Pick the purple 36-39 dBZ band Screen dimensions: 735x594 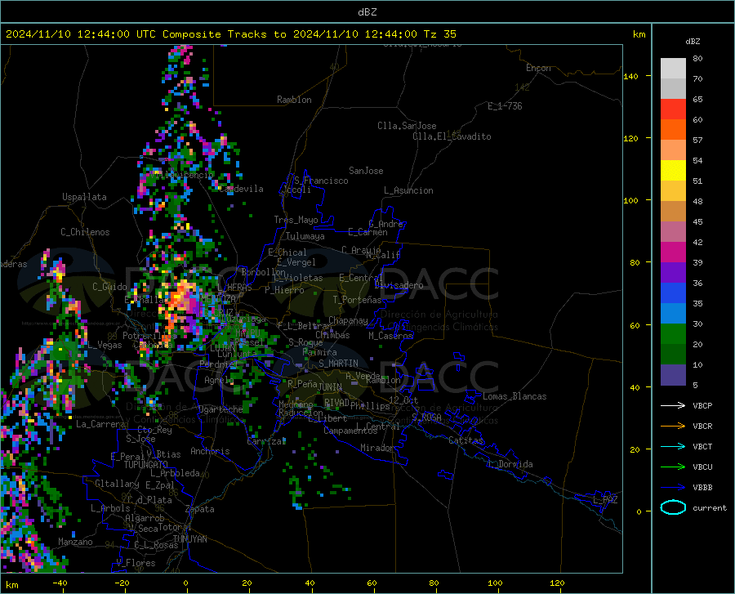pos(673,273)
